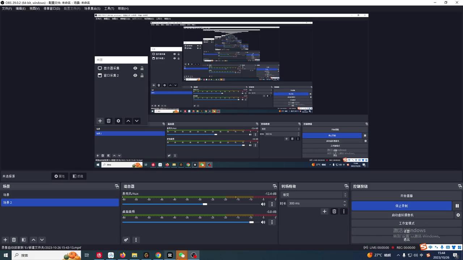Image resolution: width=463 pixels, height=260 pixels.
Task: Open advanced audio properties gear in mixer
Action: [126, 240]
